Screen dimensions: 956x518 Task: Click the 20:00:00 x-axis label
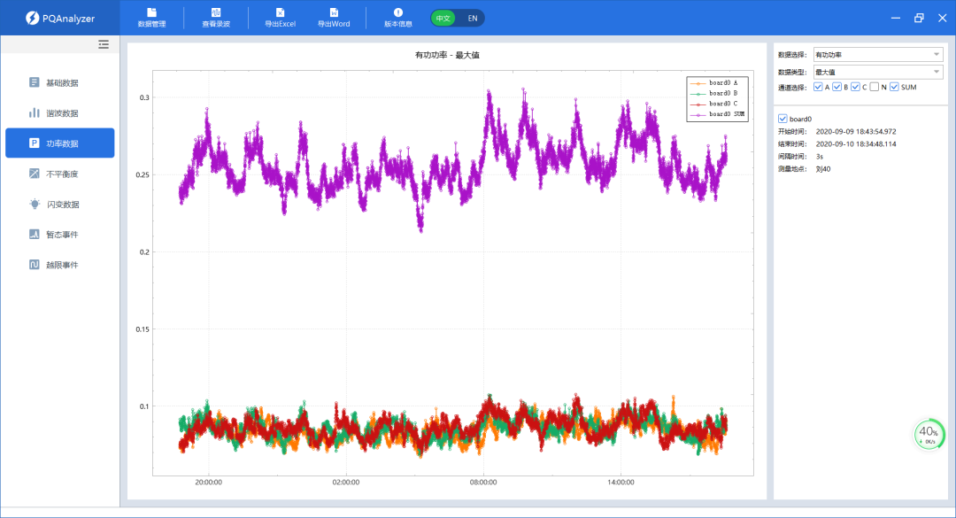coord(209,482)
